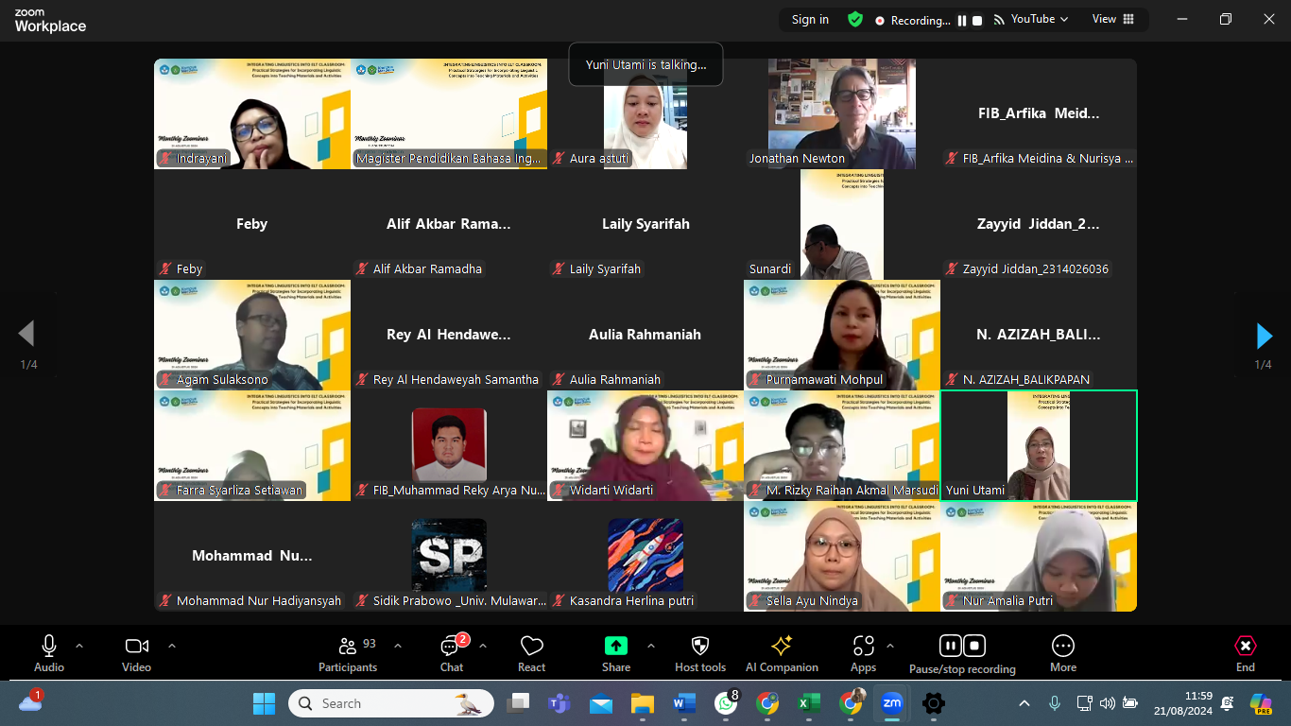Expand the Audio options chevron
The image size is (1291, 726).
click(x=79, y=646)
